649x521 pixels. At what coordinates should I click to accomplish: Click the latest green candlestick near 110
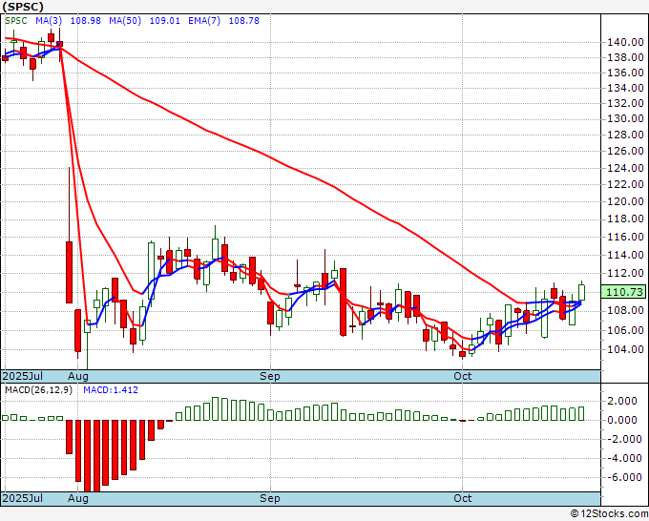(x=581, y=291)
